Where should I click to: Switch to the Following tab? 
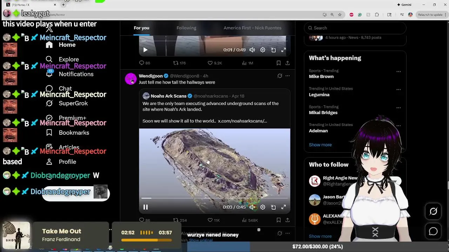click(186, 28)
